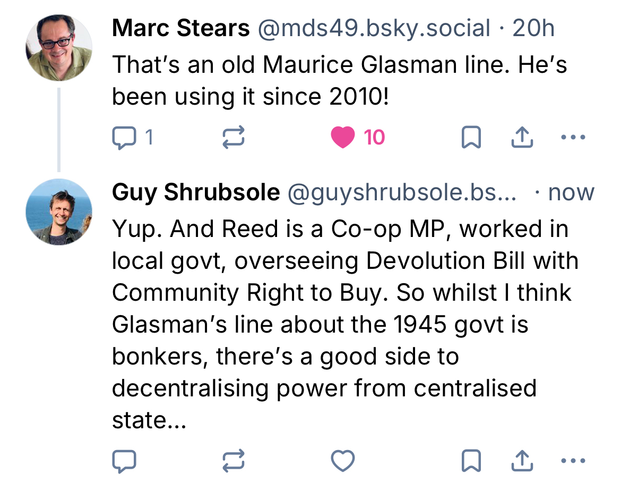Screen dimensions: 621x492
Task: Share Marc Stears' post
Action: coord(521,138)
